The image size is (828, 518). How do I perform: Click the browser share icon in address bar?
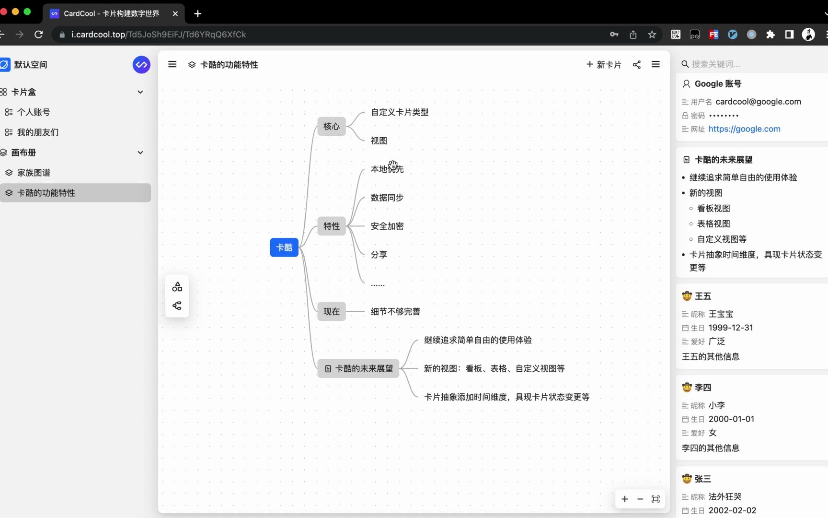coord(633,35)
